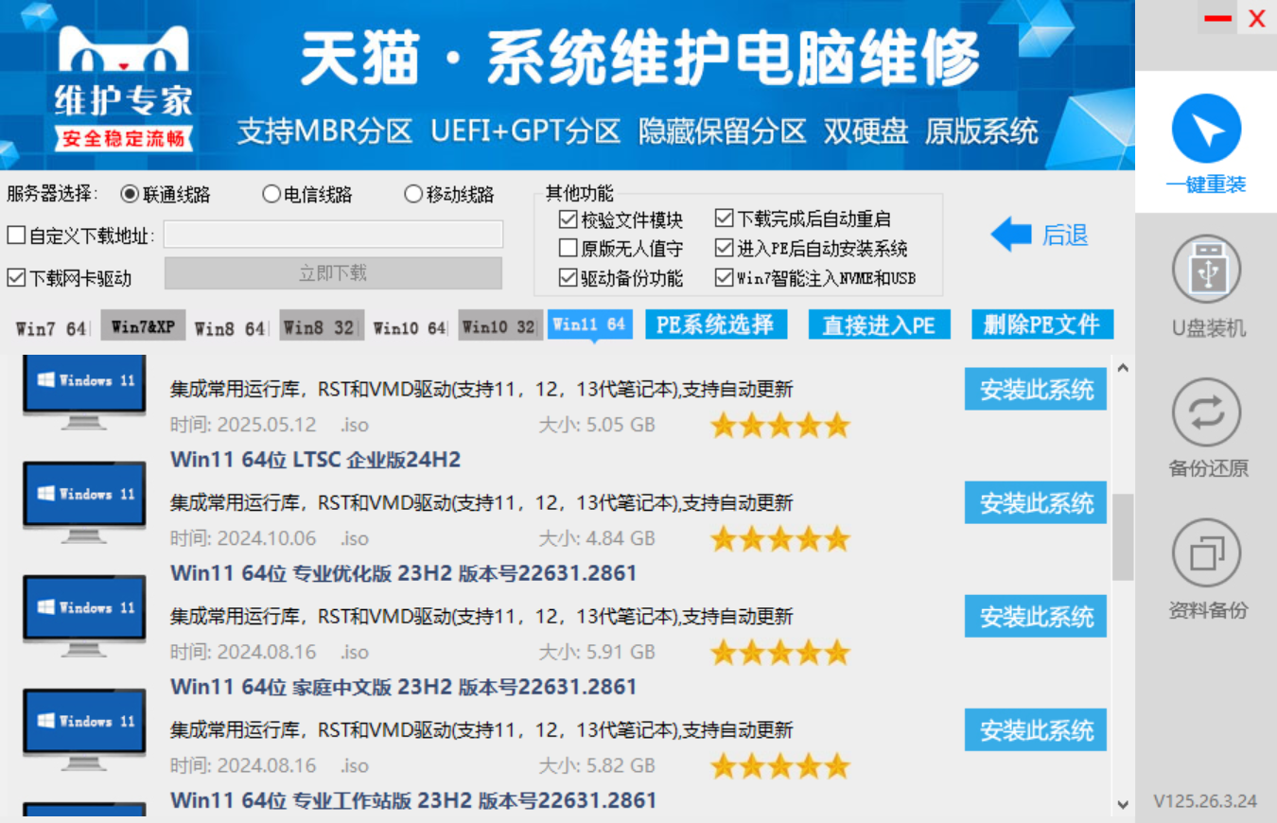The image size is (1277, 823).
Task: Switch to the Win7&XP tab
Action: pyautogui.click(x=143, y=326)
